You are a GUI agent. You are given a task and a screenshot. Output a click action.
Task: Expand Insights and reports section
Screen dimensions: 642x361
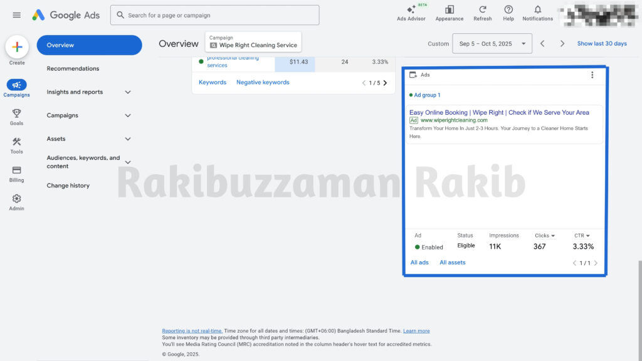pyautogui.click(x=128, y=92)
